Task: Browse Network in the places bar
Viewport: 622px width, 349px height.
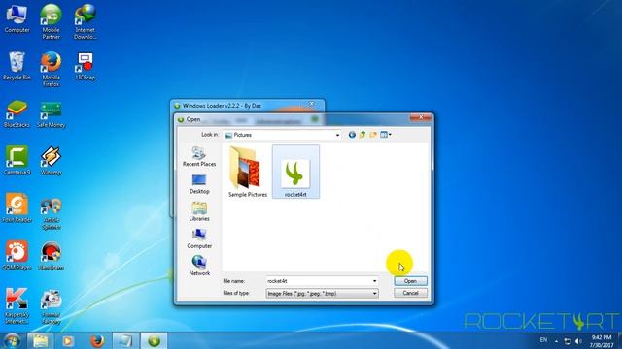Action: click(x=199, y=266)
